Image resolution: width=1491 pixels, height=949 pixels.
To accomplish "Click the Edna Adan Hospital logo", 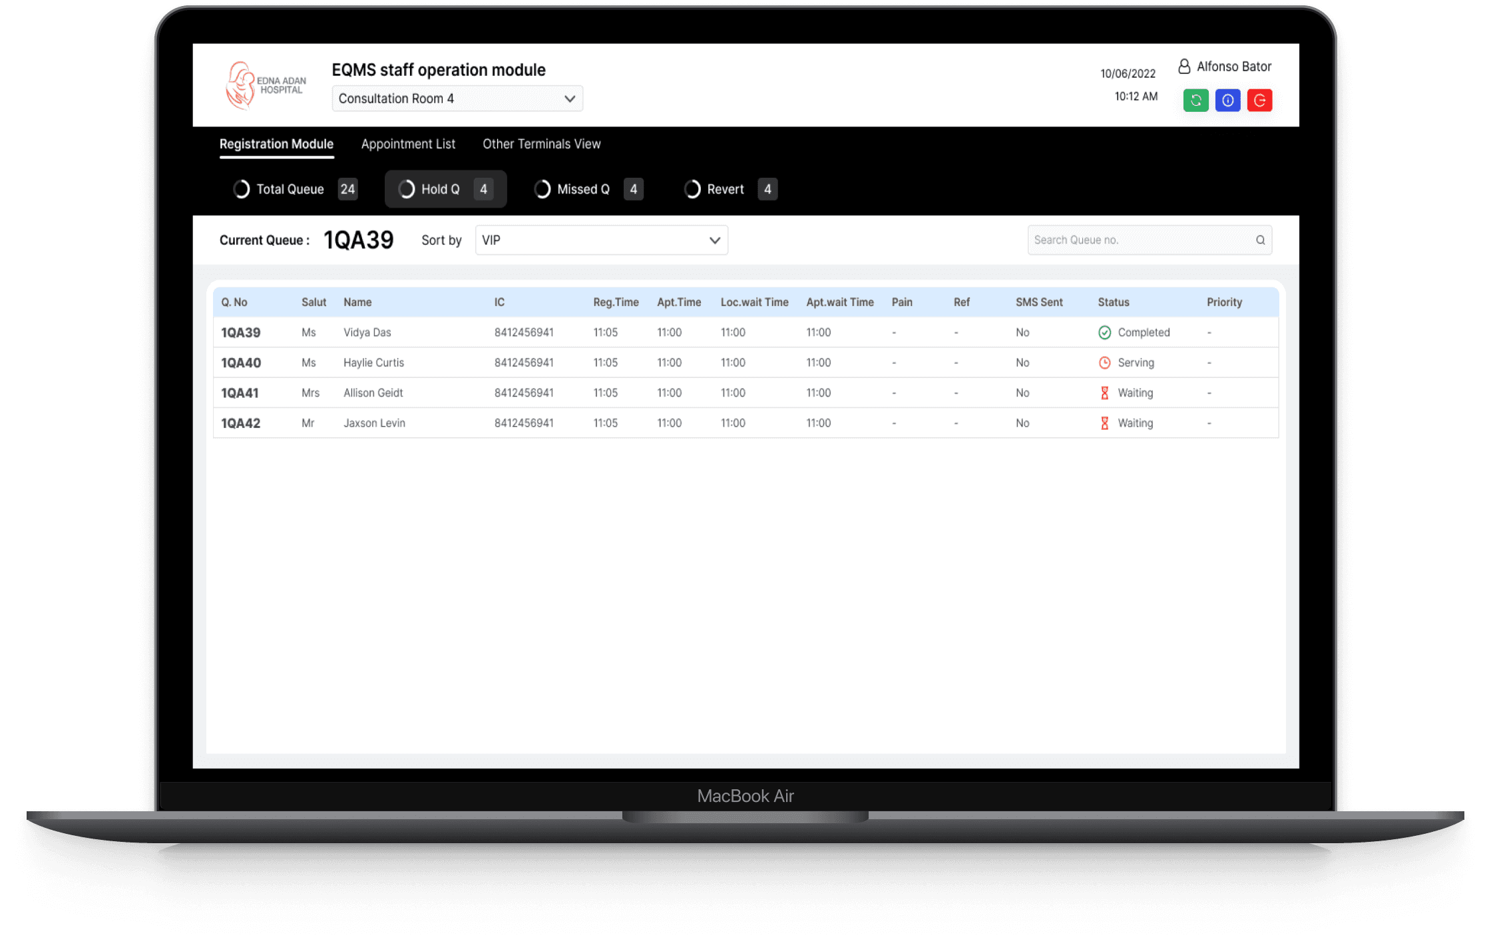I will click(265, 85).
